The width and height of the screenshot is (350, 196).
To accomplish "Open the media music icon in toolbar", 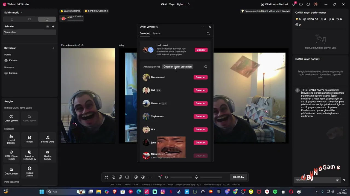I will click(113, 177).
